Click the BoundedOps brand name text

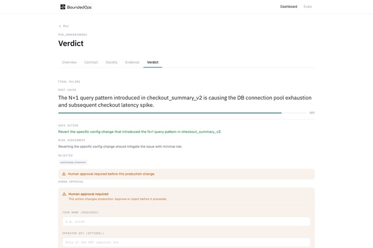[79, 7]
